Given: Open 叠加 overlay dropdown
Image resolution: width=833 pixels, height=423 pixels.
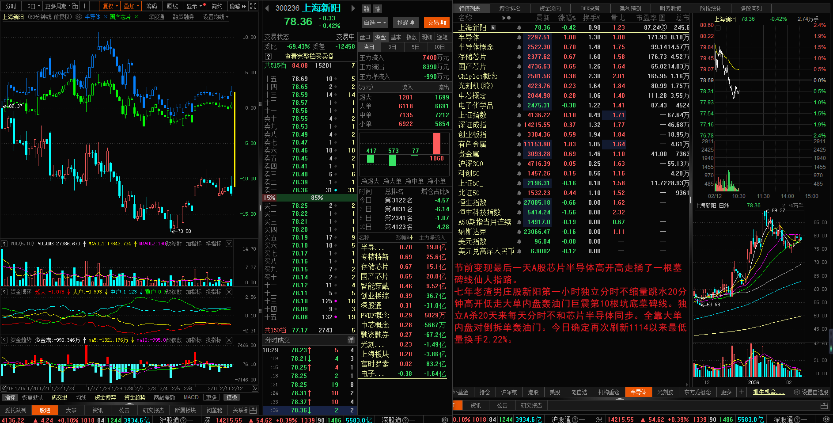Looking at the screenshot, I should tap(131, 6).
